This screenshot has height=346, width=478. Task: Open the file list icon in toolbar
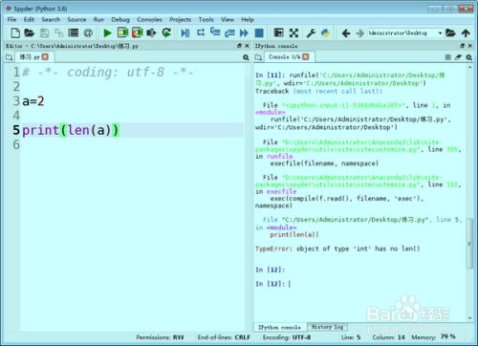[x=74, y=32]
